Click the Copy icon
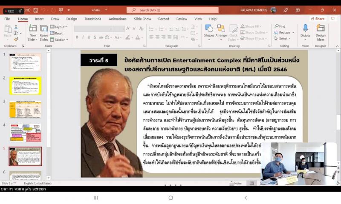Viewport: 341px width, 204px height. click(x=16, y=33)
